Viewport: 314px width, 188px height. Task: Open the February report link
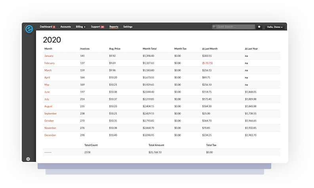[x=49, y=63]
